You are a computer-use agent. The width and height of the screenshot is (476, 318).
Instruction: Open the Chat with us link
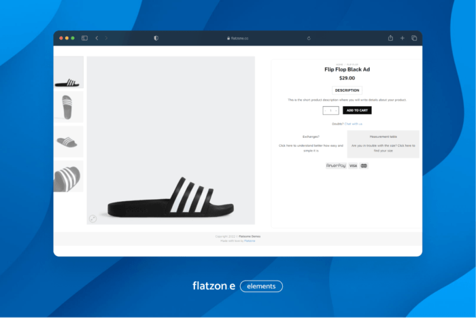[x=353, y=124]
